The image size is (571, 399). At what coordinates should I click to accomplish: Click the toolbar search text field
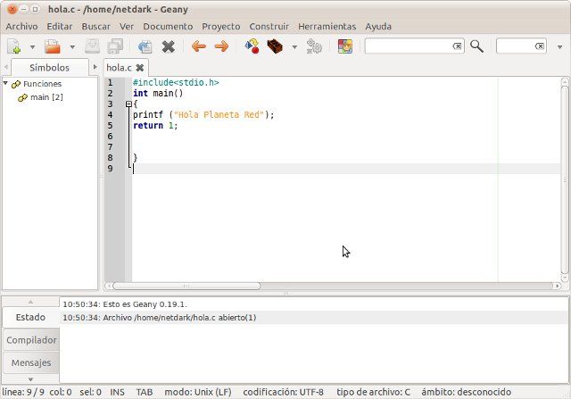[x=408, y=46]
